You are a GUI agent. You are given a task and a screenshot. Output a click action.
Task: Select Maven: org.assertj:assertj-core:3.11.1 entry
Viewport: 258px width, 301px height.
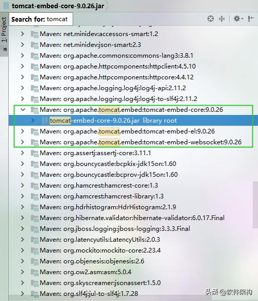pyautogui.click(x=95, y=153)
